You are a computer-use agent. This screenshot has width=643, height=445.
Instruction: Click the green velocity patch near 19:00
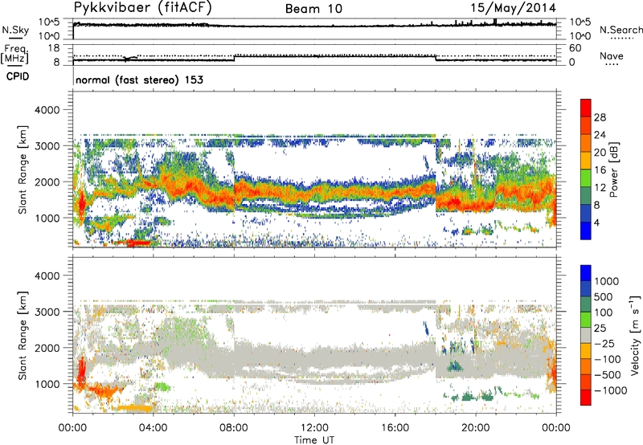pyautogui.click(x=454, y=366)
